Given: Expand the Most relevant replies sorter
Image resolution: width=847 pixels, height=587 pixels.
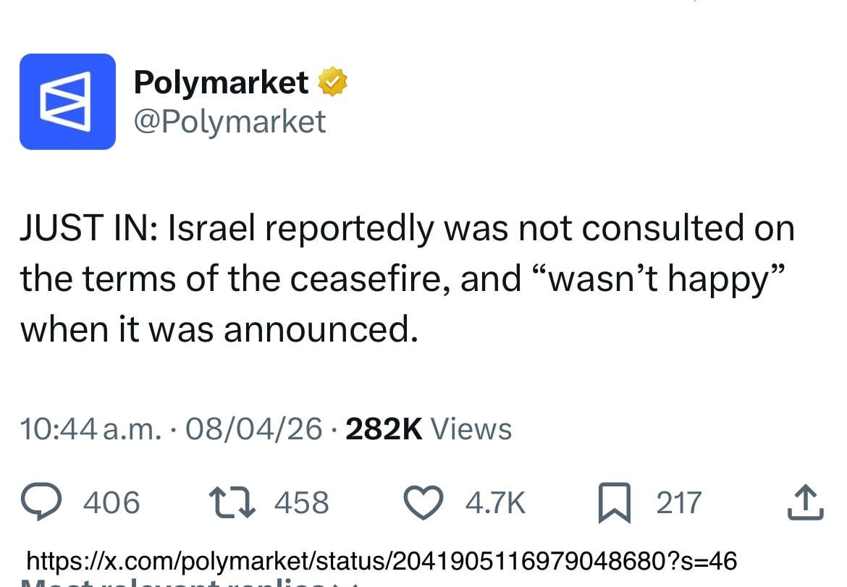Looking at the screenshot, I should tap(188, 582).
